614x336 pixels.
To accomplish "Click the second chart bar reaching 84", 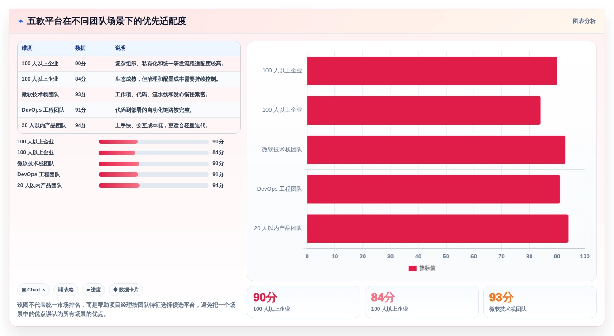I will (424, 110).
